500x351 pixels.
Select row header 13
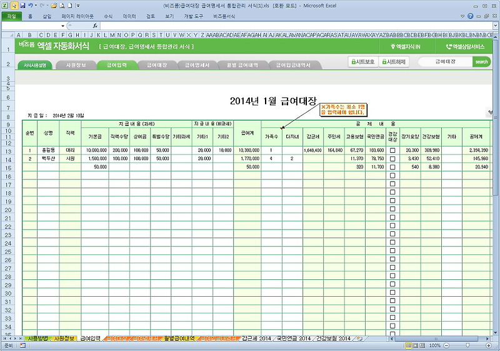pos(8,151)
